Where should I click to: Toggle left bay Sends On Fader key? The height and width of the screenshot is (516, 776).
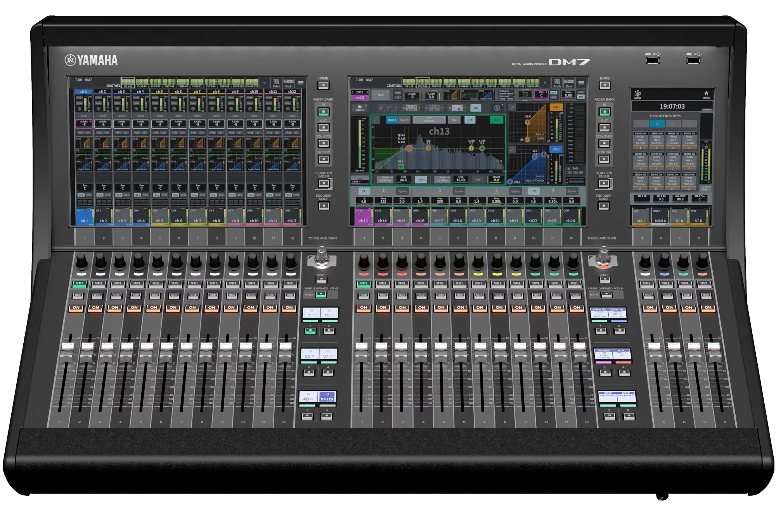(324, 184)
